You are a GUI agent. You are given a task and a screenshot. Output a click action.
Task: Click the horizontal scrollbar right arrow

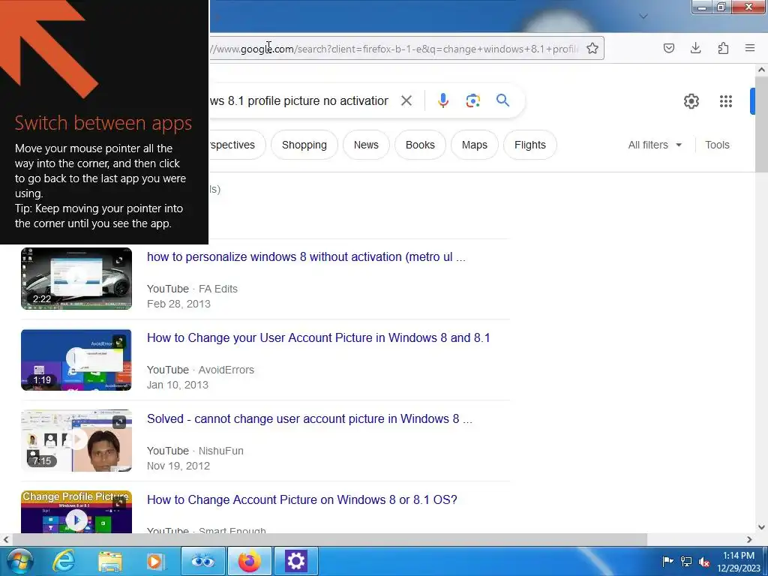(x=749, y=539)
